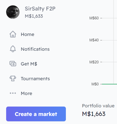117x124 pixels.
Task: Select Get M$ menu item
Action: click(x=23, y=64)
